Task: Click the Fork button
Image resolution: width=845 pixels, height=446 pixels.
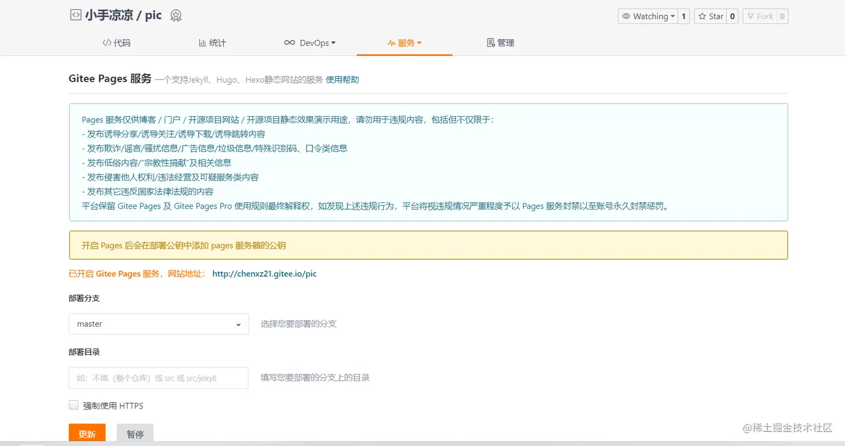Action: tap(760, 16)
